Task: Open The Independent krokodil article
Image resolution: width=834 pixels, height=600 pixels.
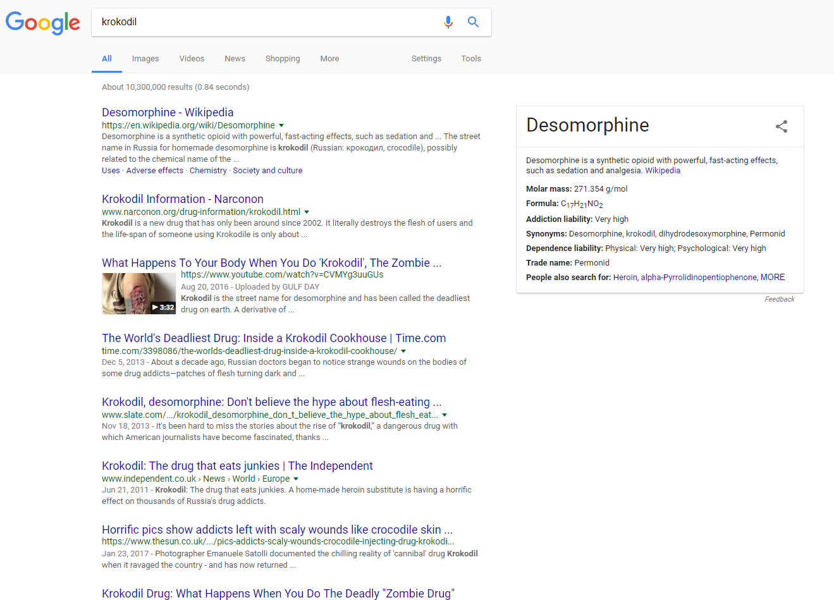Action: click(237, 466)
